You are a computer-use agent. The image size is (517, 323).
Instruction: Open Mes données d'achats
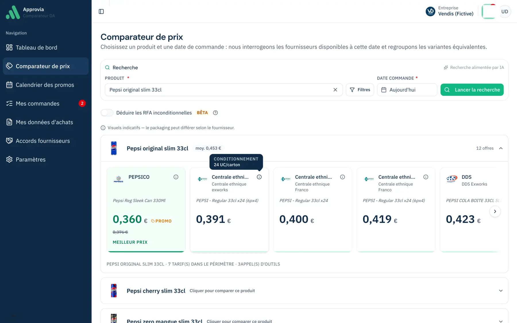pyautogui.click(x=46, y=122)
